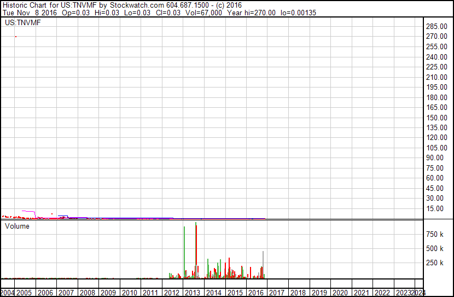This screenshot has height=297, width=454.
Task: Click the 45.00 price axis label
Action: [x=435, y=188]
